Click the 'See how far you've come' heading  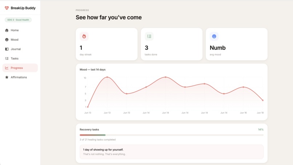(109, 17)
